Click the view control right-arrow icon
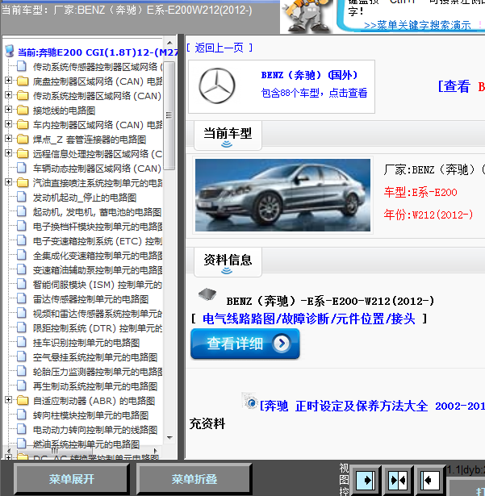 point(366,481)
